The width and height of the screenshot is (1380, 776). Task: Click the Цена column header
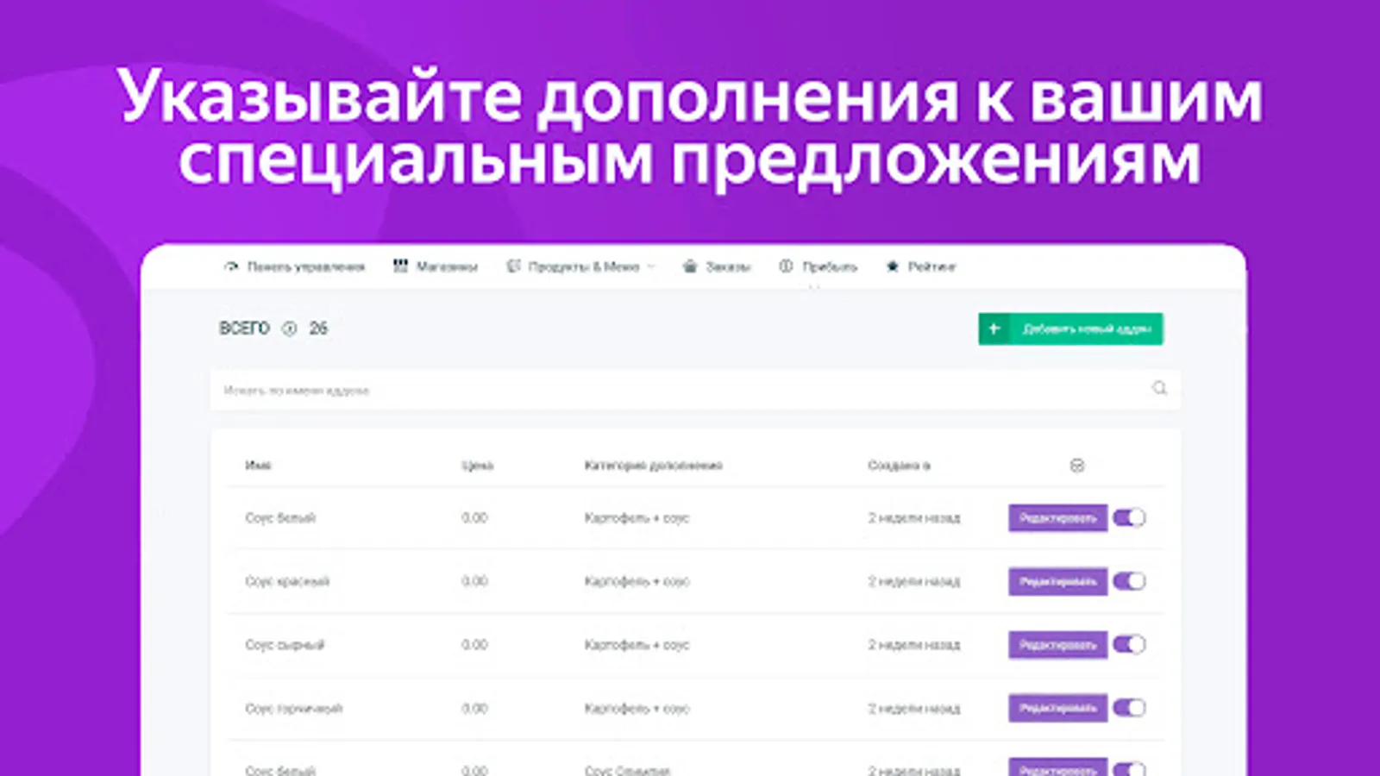point(477,466)
